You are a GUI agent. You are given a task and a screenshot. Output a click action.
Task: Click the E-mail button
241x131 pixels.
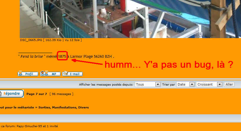pyautogui.click(x=72, y=74)
